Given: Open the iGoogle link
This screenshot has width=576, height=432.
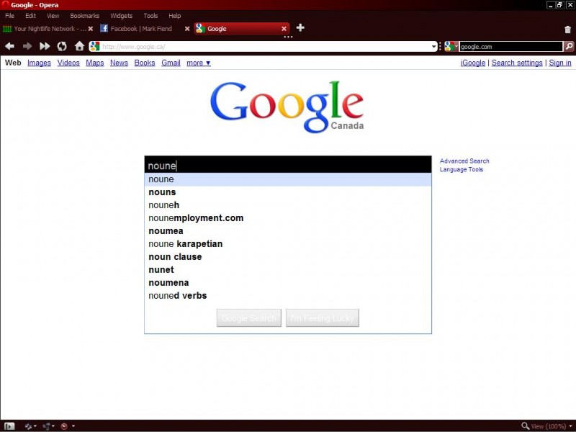Looking at the screenshot, I should 473,63.
